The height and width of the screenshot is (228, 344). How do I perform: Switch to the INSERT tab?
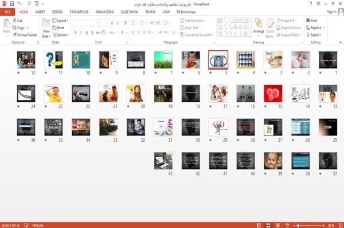coord(40,12)
